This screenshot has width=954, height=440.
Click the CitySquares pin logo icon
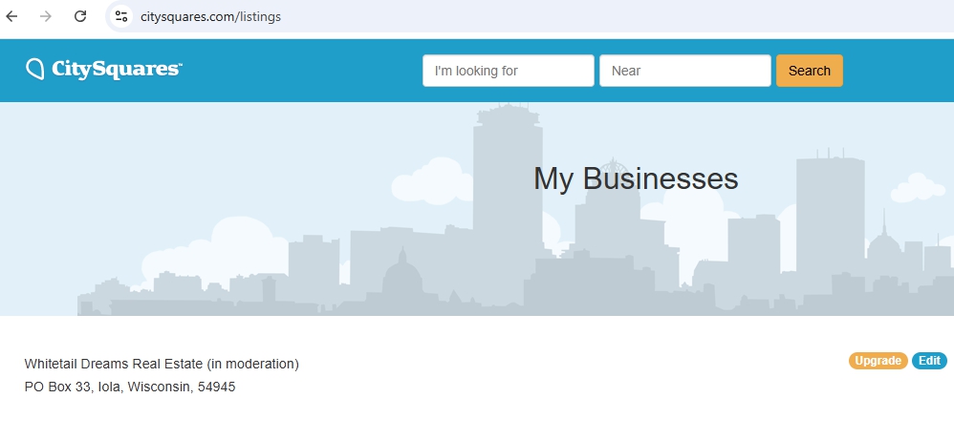click(35, 69)
